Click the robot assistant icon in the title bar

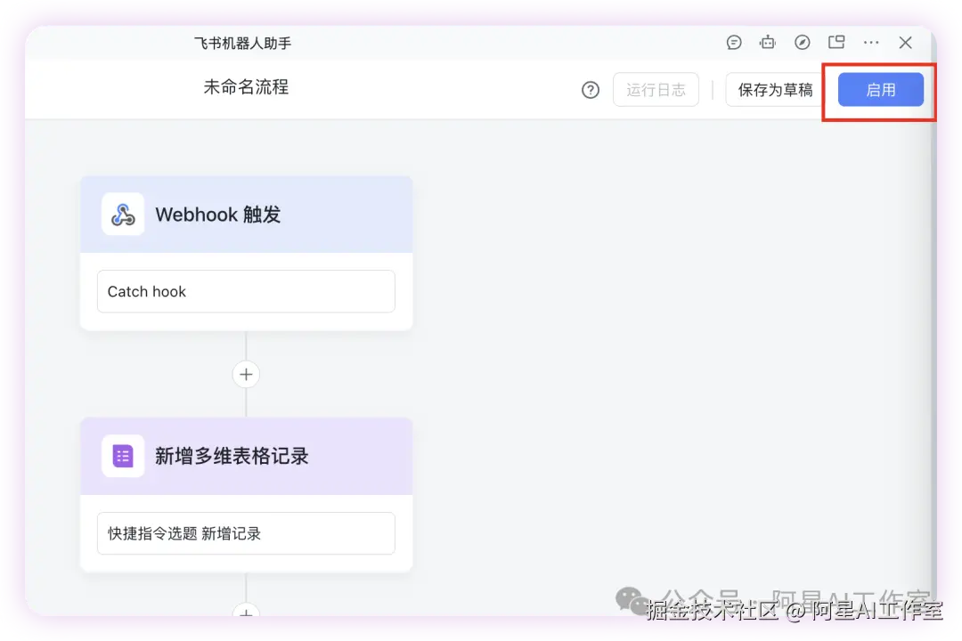point(767,42)
